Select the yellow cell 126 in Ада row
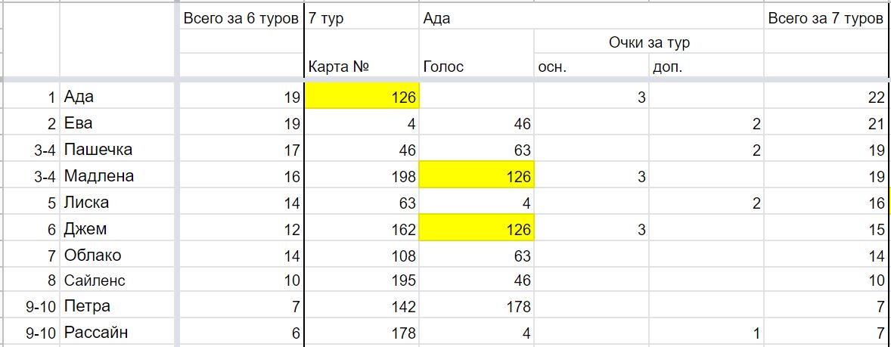Image resolution: width=891 pixels, height=347 pixels. [362, 97]
